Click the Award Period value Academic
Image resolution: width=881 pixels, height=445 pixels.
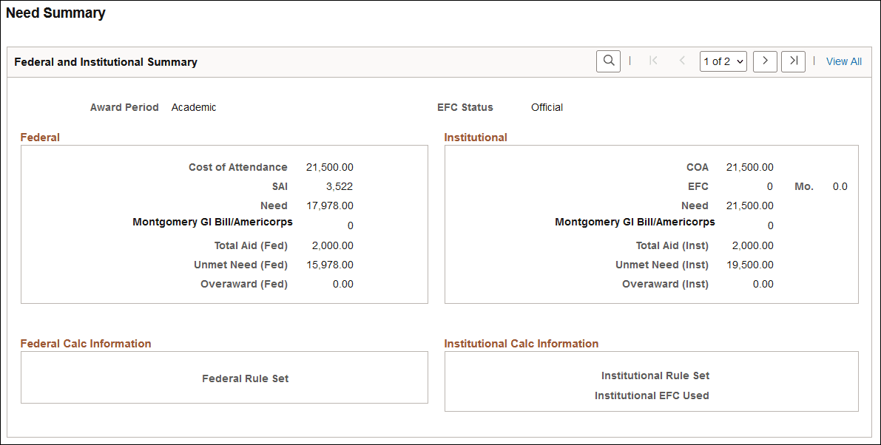point(193,106)
